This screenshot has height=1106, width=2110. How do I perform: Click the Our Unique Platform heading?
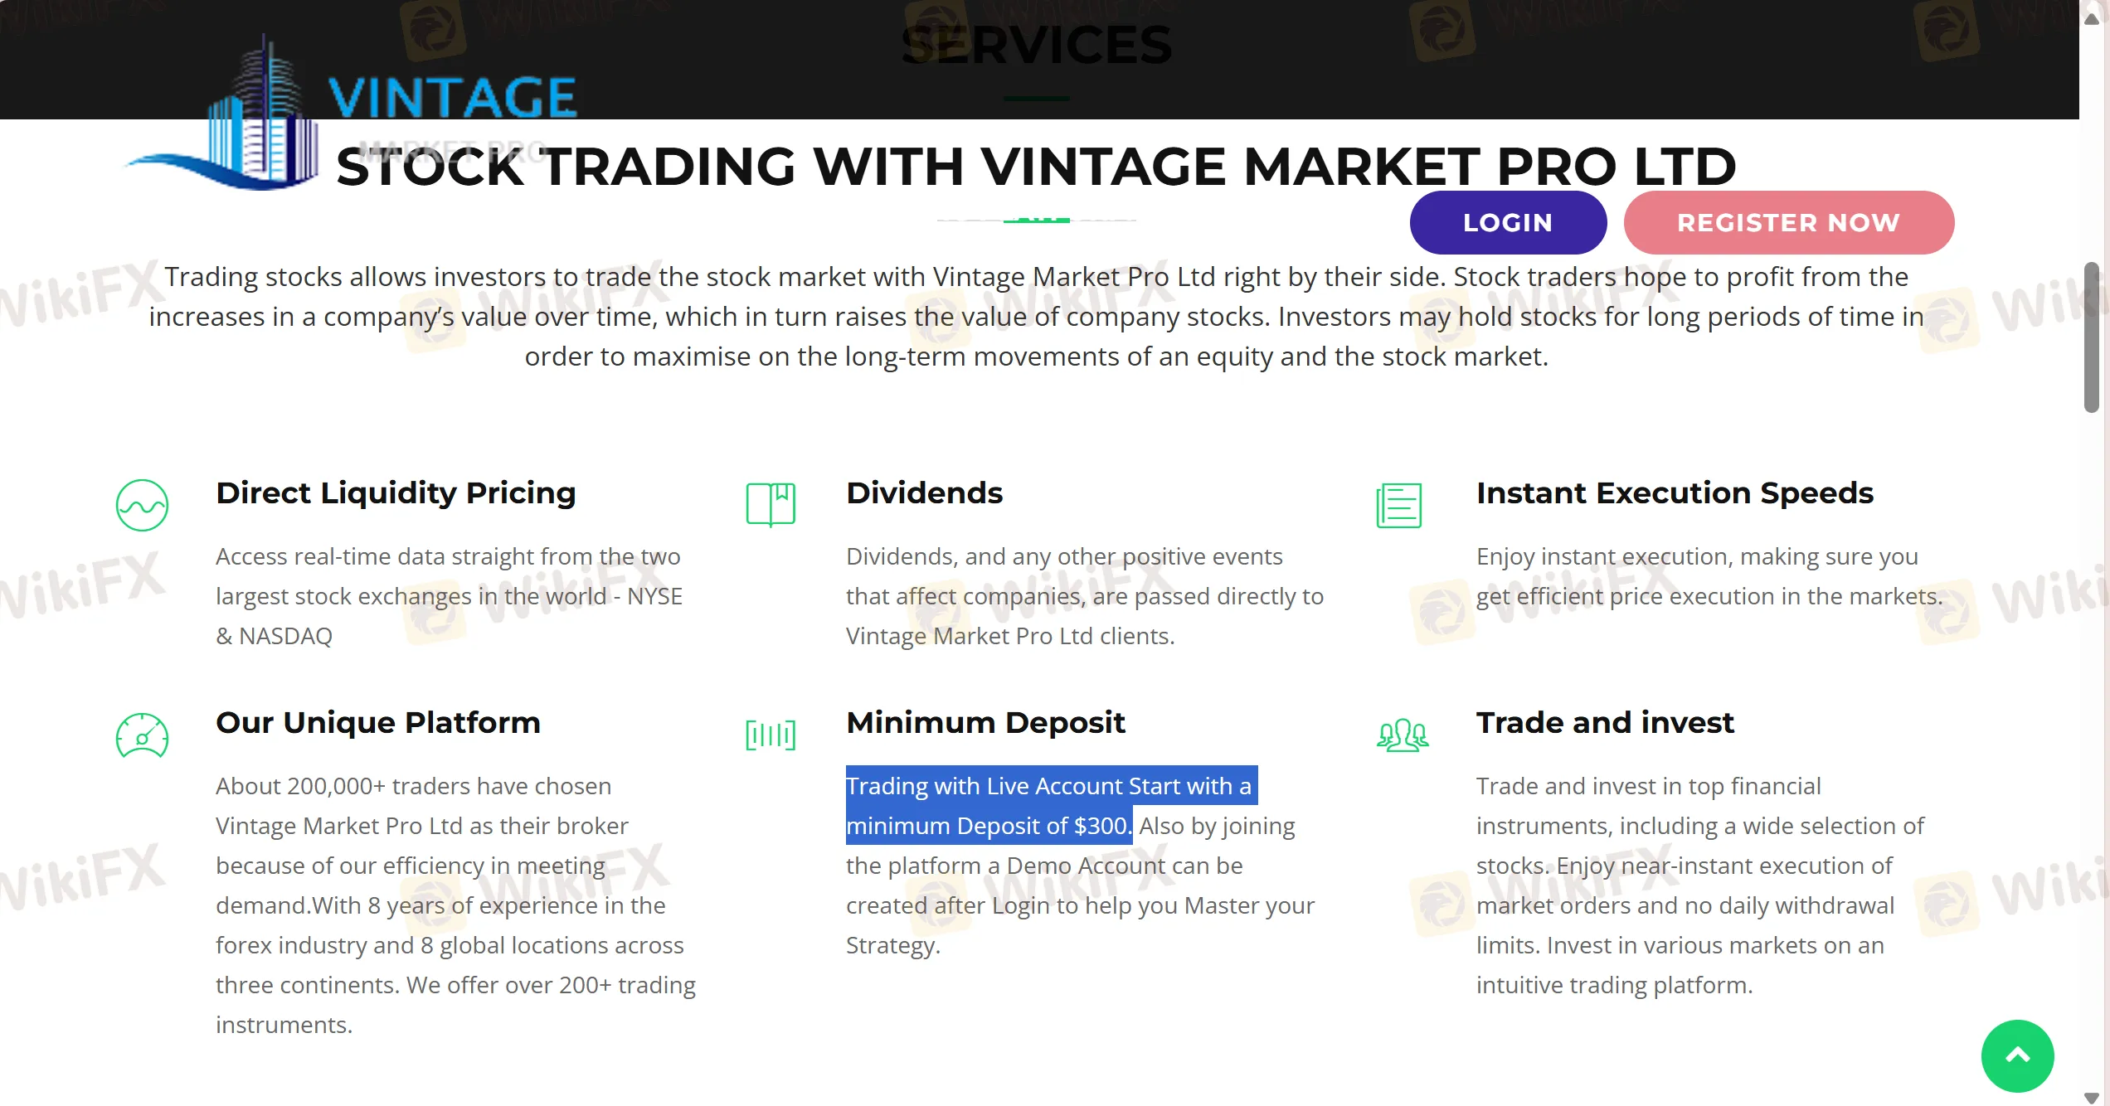click(x=378, y=722)
